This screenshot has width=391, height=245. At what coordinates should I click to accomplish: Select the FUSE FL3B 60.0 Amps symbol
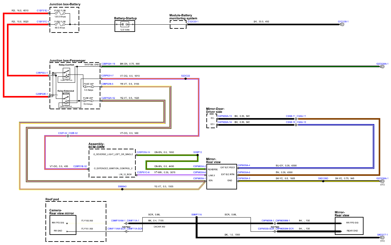tap(60, 24)
